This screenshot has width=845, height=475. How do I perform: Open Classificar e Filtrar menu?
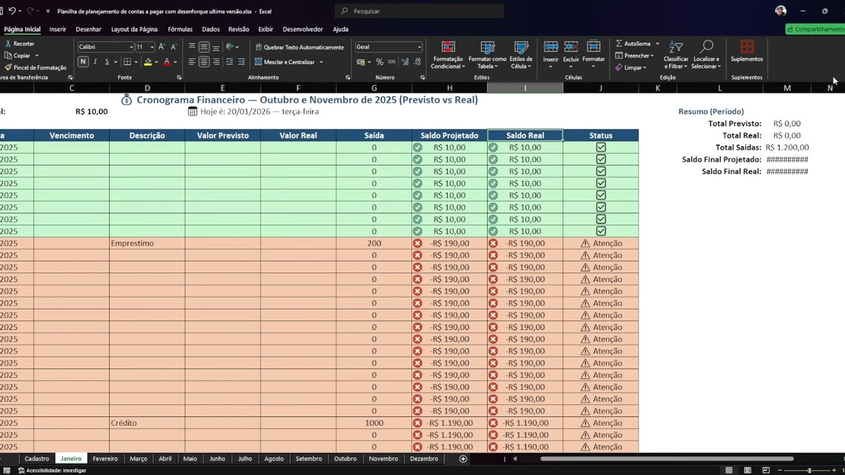tap(676, 55)
